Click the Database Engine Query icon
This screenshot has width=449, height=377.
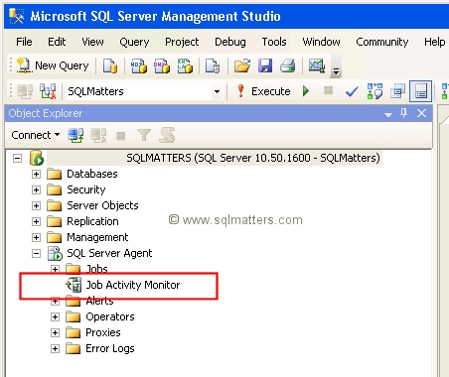pos(110,65)
